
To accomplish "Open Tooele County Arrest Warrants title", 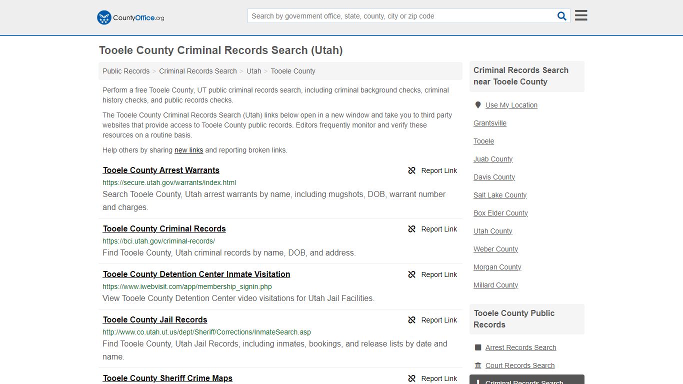I will 161,170.
